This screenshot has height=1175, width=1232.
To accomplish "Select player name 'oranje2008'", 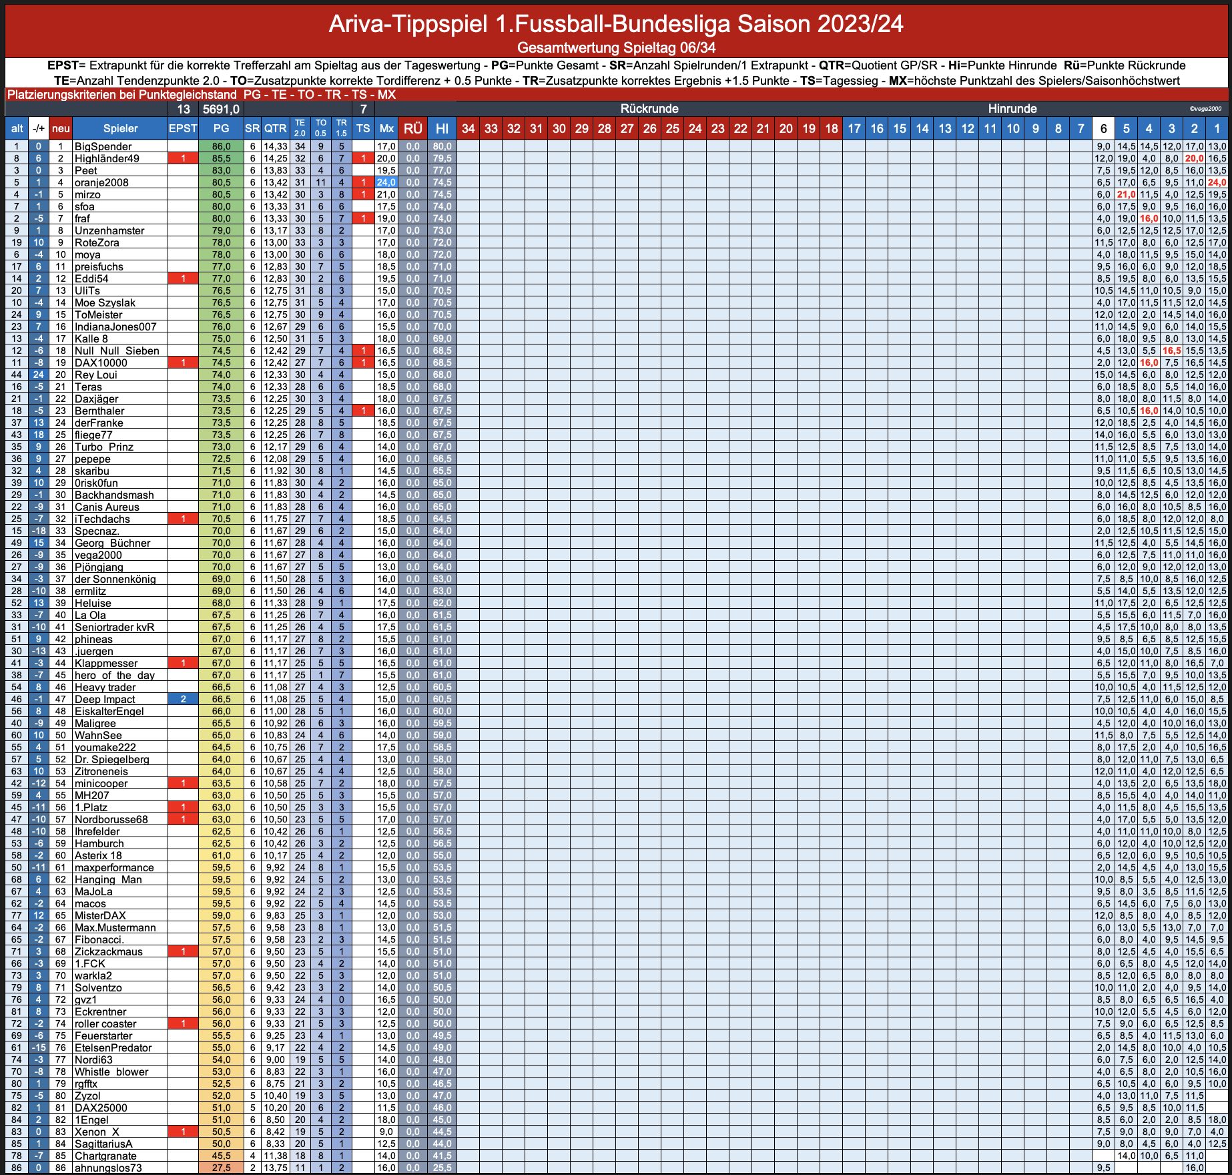I will tap(101, 182).
